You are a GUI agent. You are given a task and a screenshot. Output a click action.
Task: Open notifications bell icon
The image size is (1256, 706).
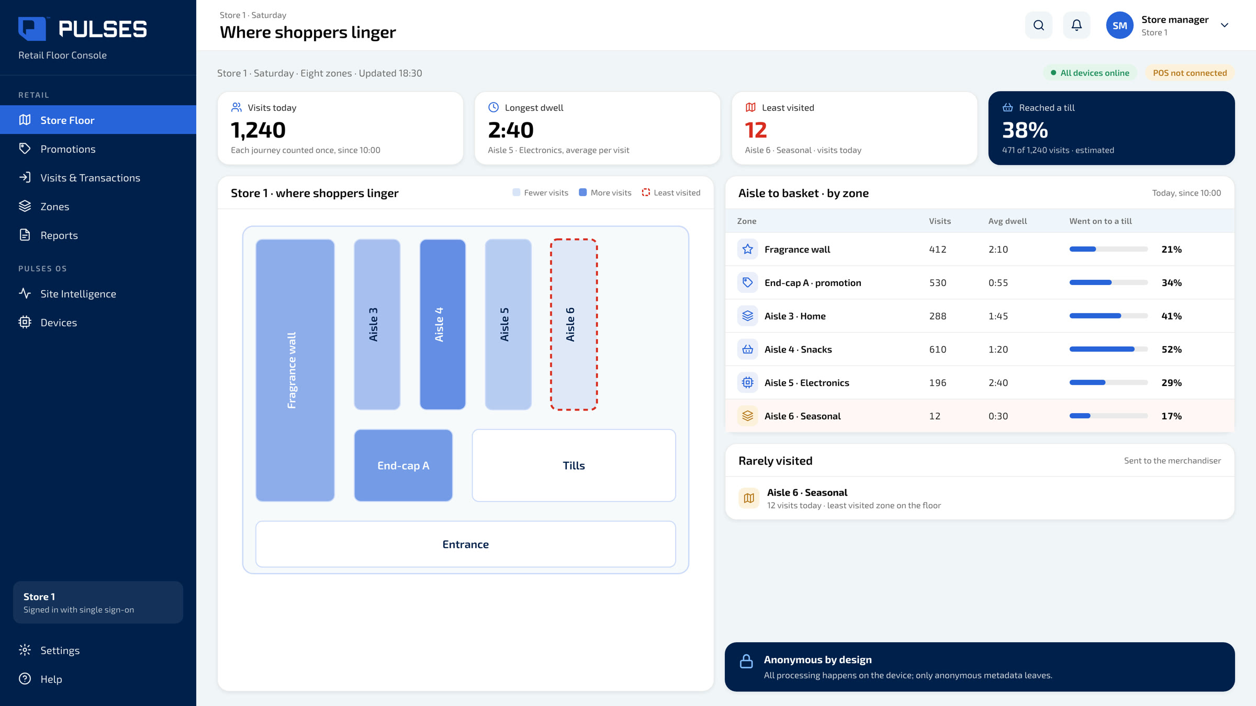[x=1076, y=25]
